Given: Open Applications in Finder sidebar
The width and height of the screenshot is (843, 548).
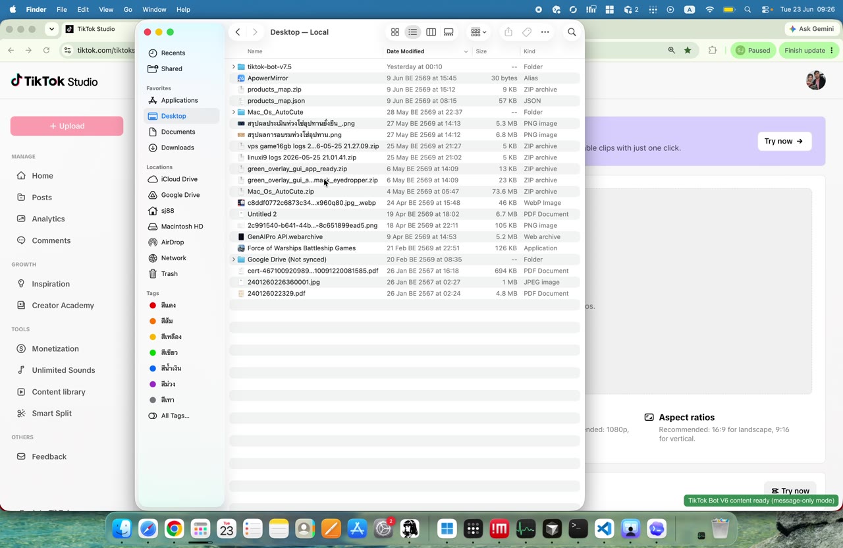Looking at the screenshot, I should tap(180, 100).
